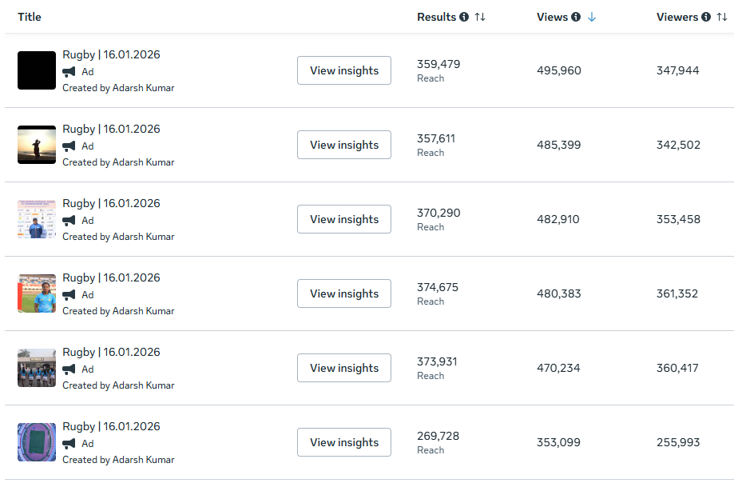
Task: Sort by Viewers using the arrows icon
Action: click(x=722, y=17)
